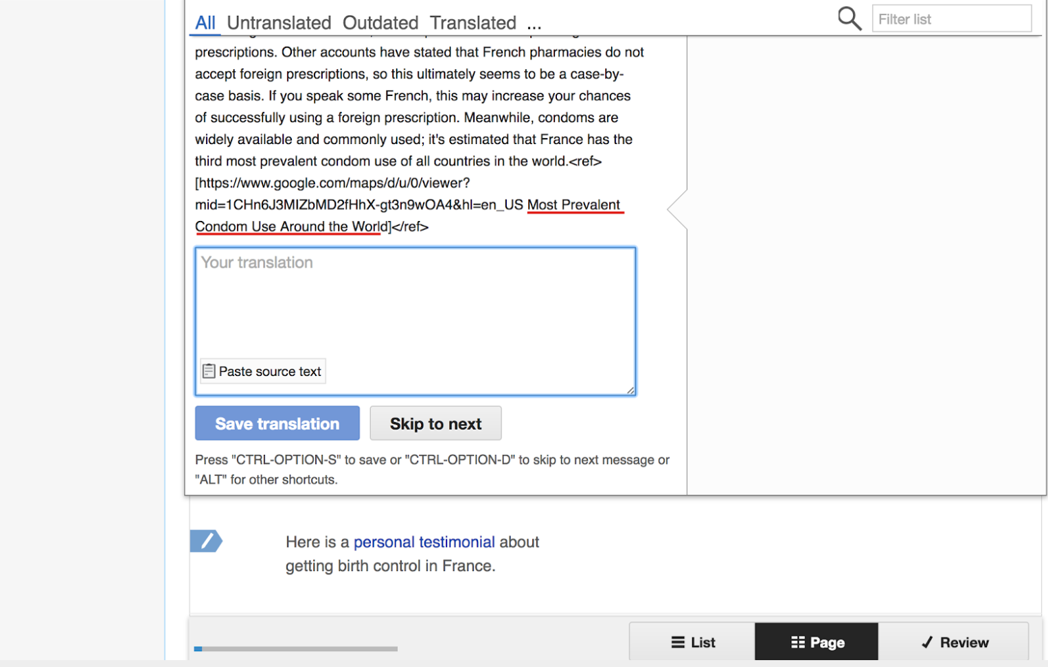
Task: Click Skip to next button
Action: [435, 423]
